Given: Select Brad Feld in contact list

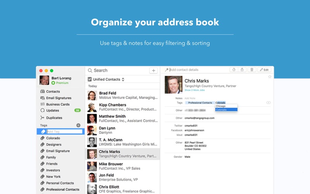Looking at the screenshot, I should click(122, 95).
